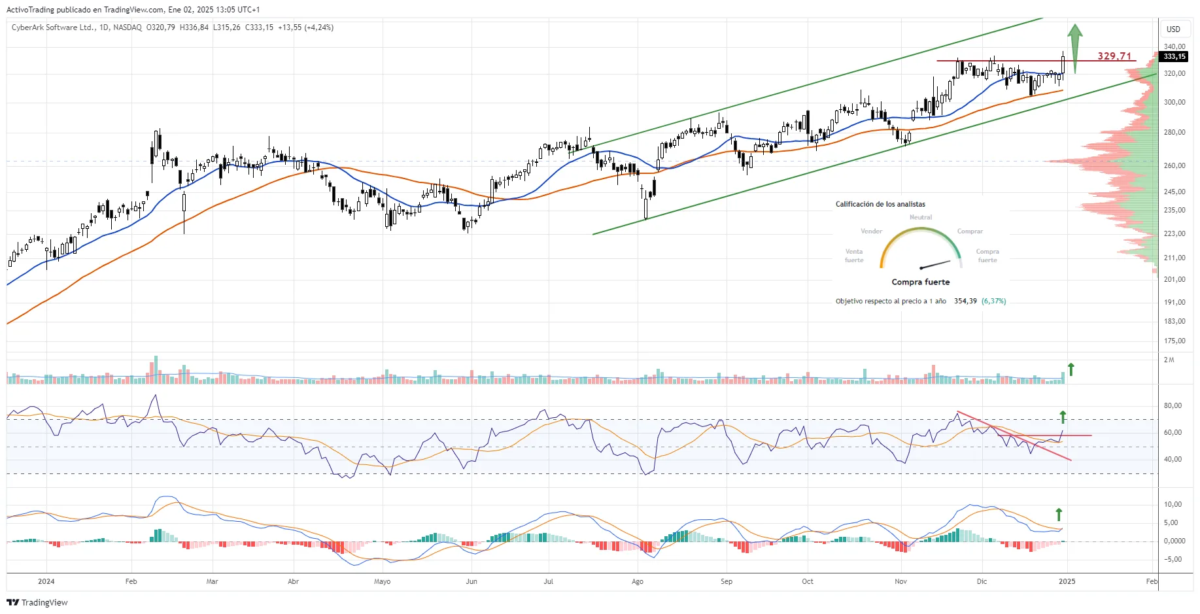Viewport: 1200px width, 614px height.
Task: Click the 354,39 one-year price target
Action: click(x=965, y=301)
